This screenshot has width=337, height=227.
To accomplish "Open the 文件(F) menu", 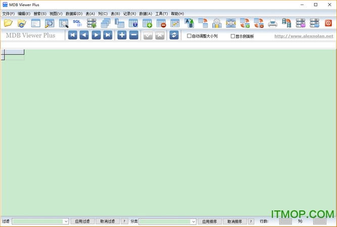I will (9, 14).
